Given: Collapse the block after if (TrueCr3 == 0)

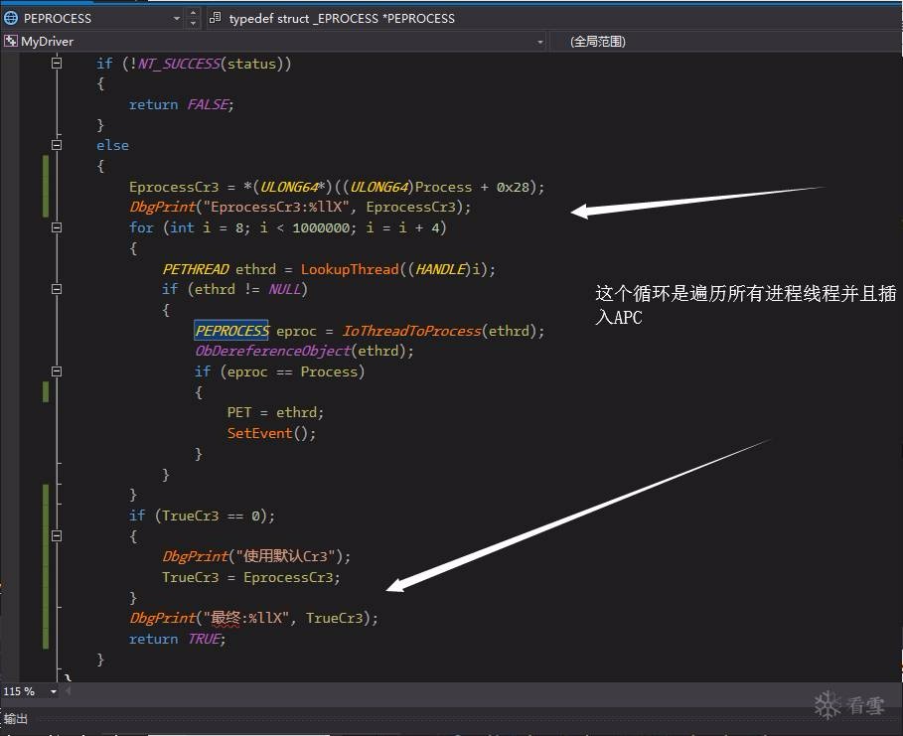Looking at the screenshot, I should tap(57, 536).
